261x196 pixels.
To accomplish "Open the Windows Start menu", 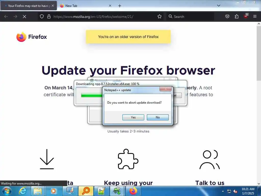I will click(7, 191).
